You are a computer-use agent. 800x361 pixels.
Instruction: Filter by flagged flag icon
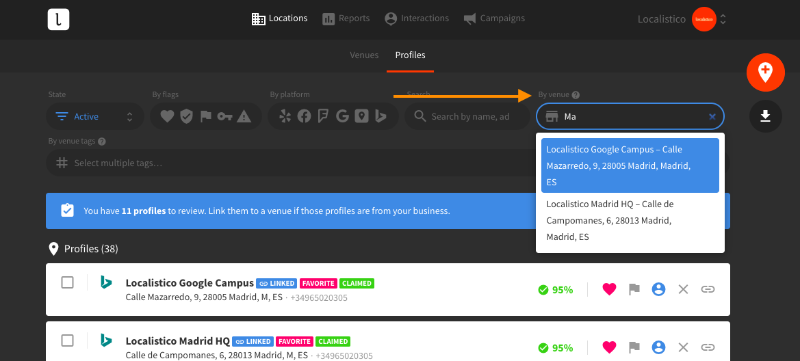205,117
